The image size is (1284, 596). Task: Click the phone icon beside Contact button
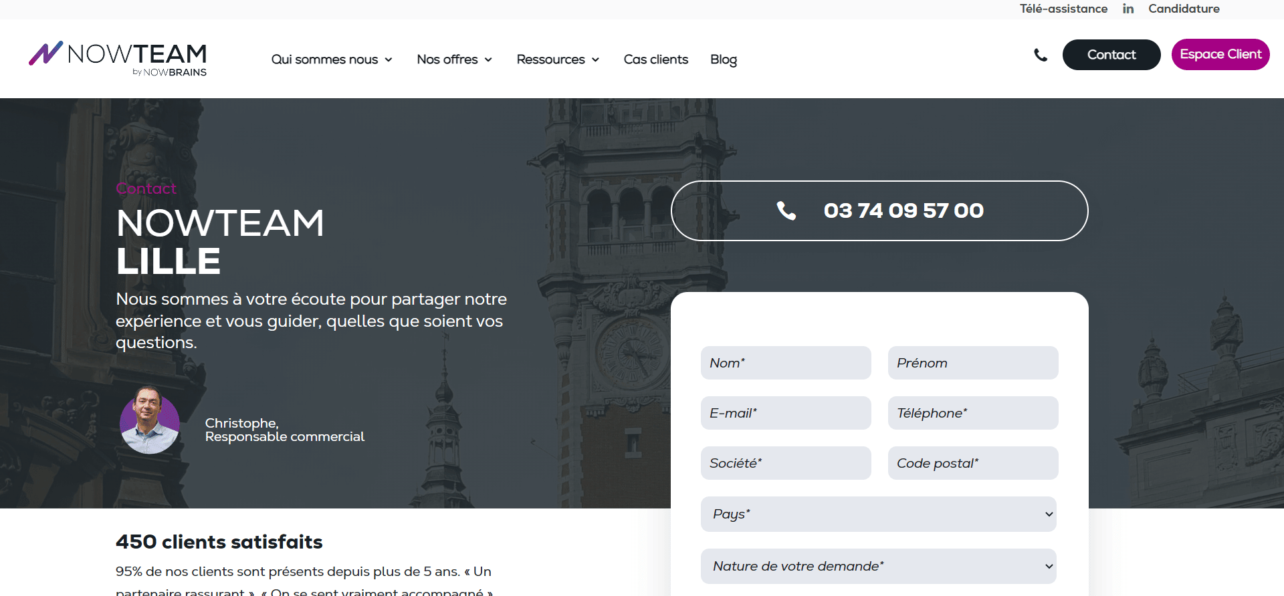[1041, 55]
